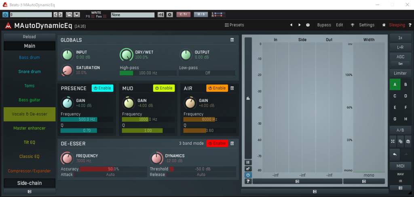Collapse right utility column arrow under IR

[x=401, y=188]
